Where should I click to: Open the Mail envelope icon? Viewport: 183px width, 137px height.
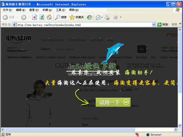point(98,17)
